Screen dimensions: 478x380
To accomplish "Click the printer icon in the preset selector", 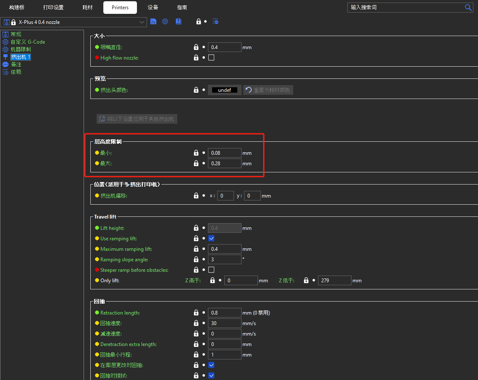I will [6, 22].
